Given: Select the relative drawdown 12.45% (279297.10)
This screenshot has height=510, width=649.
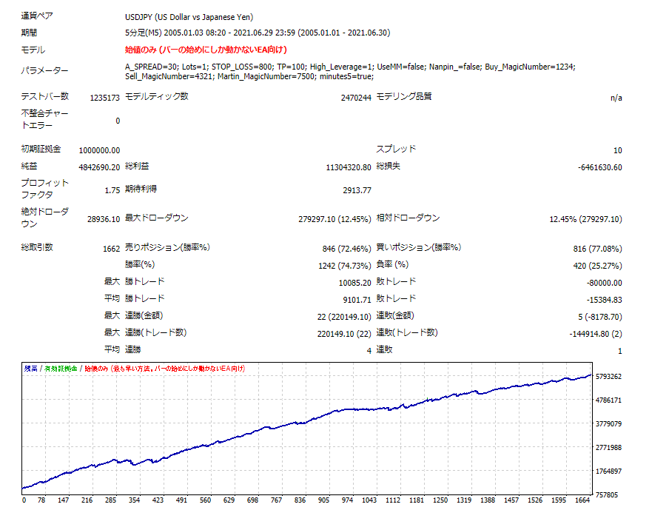Looking at the screenshot, I should click(585, 219).
